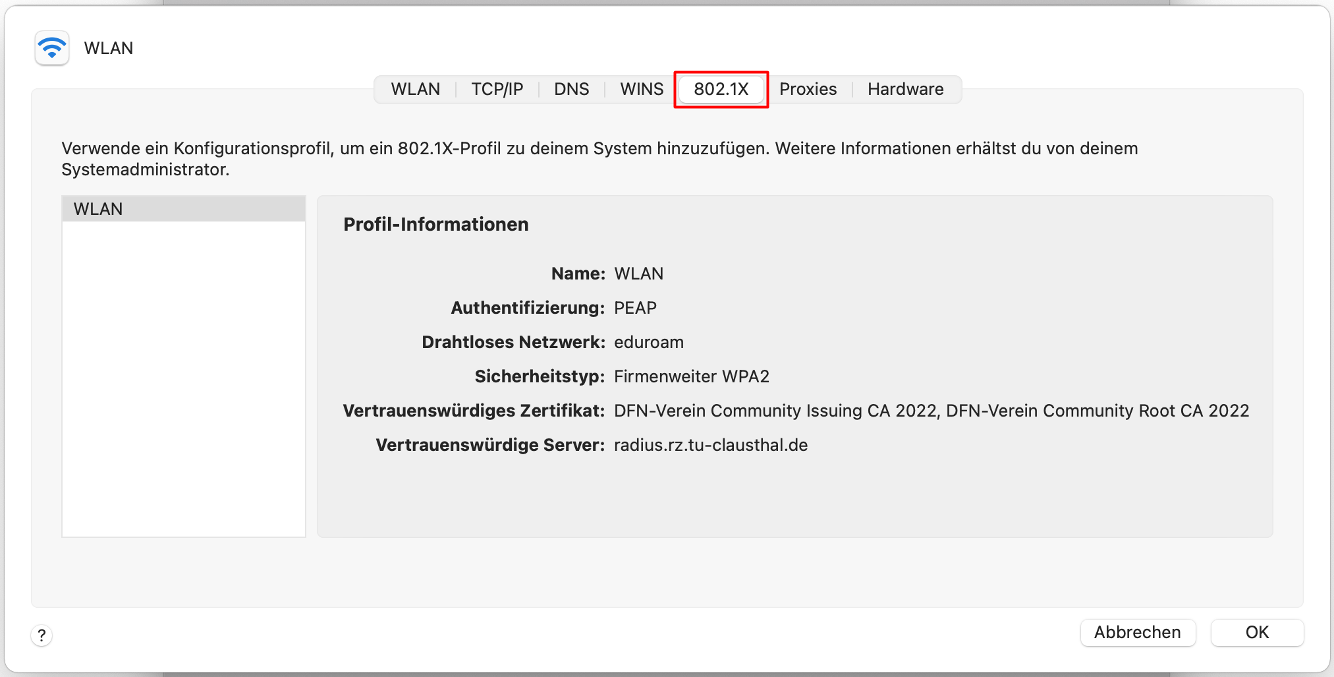
Task: Click the blue Wi-Fi icon in header
Action: coord(52,48)
